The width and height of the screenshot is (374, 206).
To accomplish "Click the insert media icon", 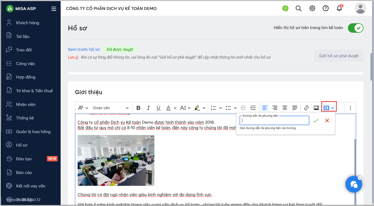I will tap(326, 108).
